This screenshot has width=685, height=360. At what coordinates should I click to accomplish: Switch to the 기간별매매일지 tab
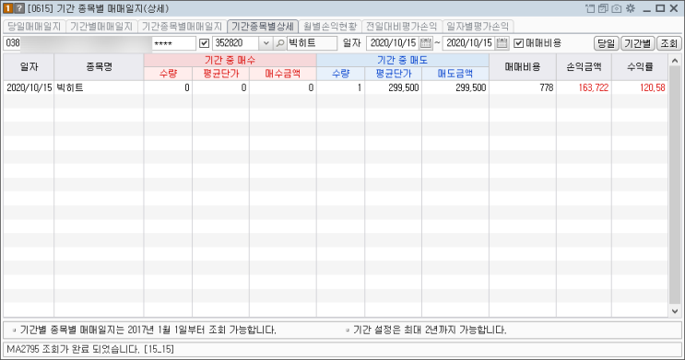click(101, 26)
